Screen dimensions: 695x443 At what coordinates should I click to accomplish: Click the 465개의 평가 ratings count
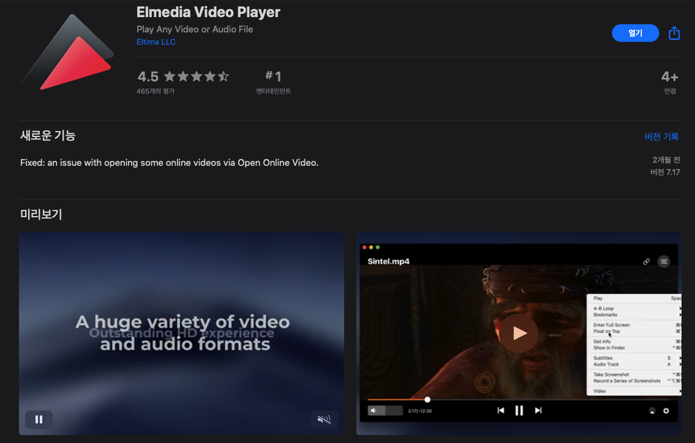156,91
